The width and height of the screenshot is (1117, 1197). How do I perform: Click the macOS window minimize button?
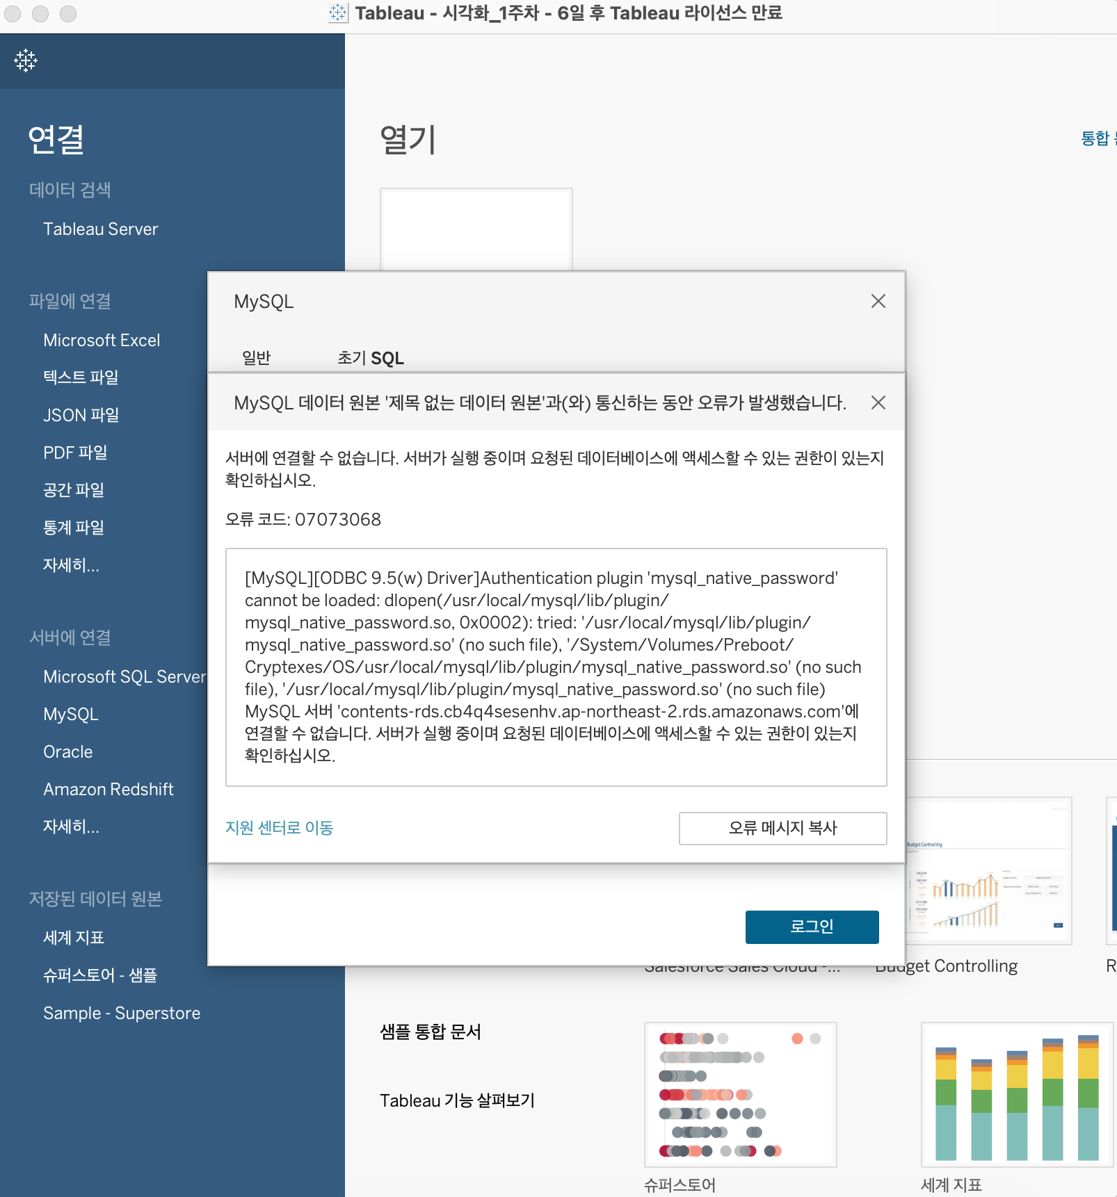coord(40,13)
